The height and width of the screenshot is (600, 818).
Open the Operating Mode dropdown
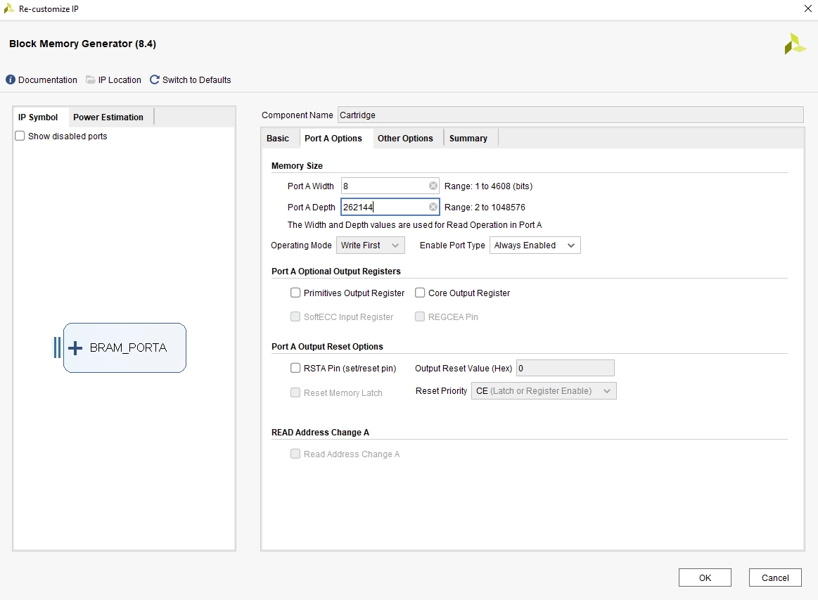pos(371,245)
